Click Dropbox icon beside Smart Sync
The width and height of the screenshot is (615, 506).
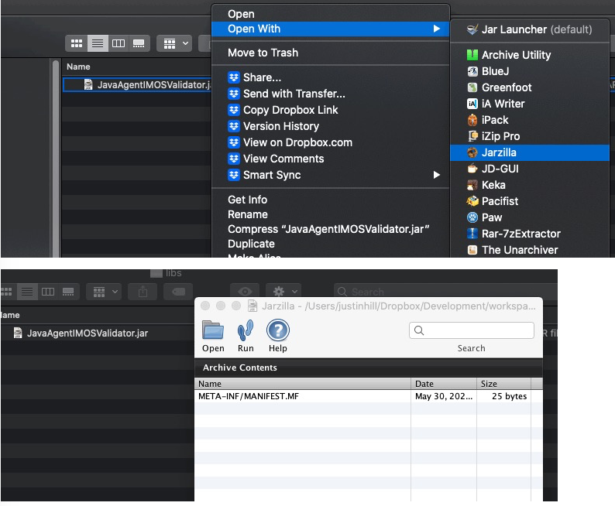pyautogui.click(x=234, y=175)
